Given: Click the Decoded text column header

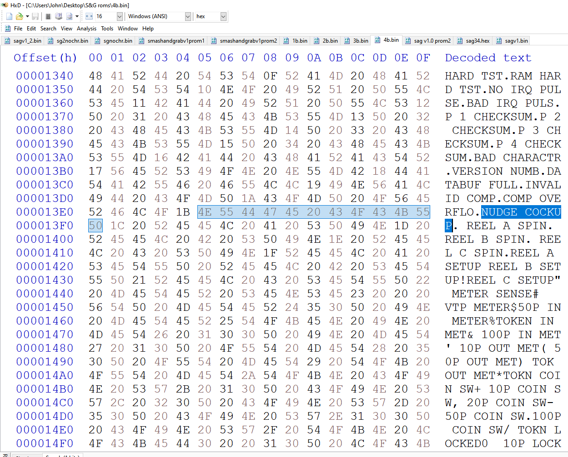Looking at the screenshot, I should 488,58.
